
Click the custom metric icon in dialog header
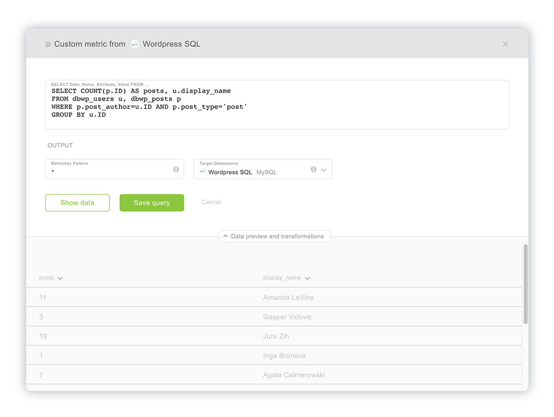tap(48, 44)
